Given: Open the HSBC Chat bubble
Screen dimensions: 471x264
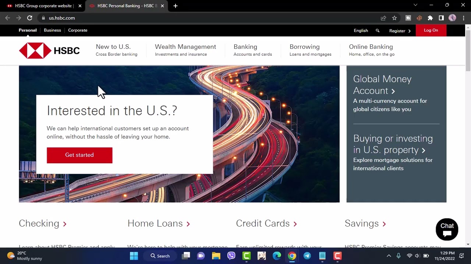Looking at the screenshot, I should [447, 230].
